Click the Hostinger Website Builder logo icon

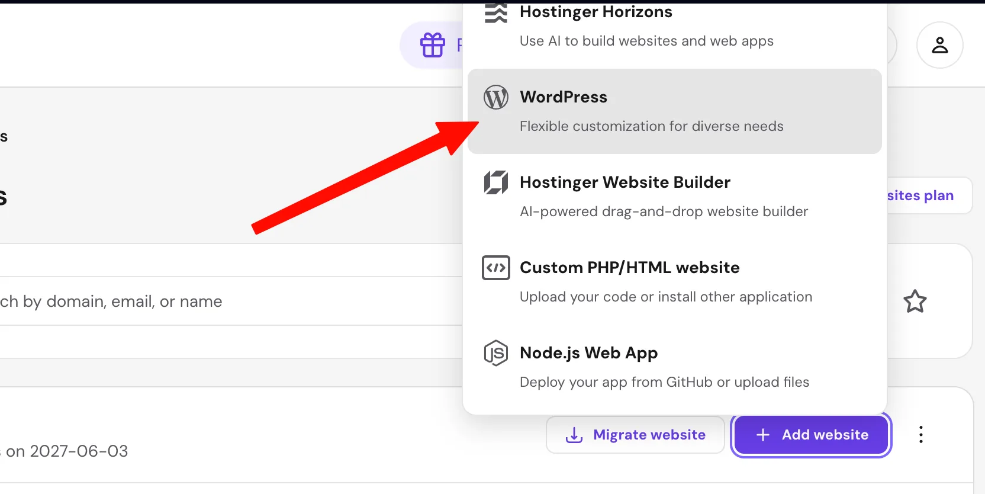(x=496, y=182)
